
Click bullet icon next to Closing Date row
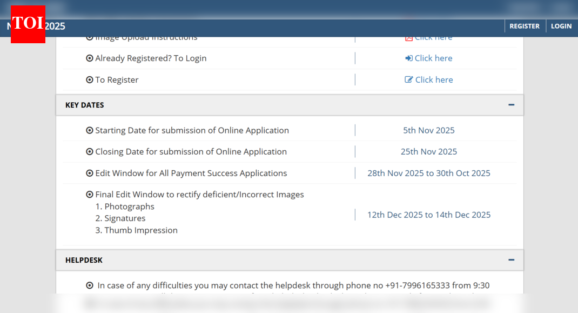90,151
